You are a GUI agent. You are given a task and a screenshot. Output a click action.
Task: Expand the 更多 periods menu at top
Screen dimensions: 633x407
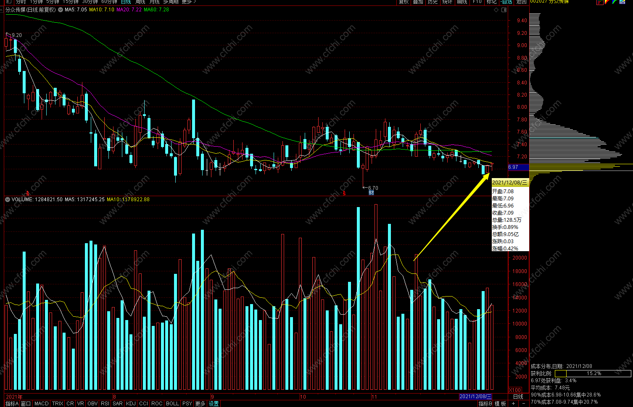tap(189, 2)
